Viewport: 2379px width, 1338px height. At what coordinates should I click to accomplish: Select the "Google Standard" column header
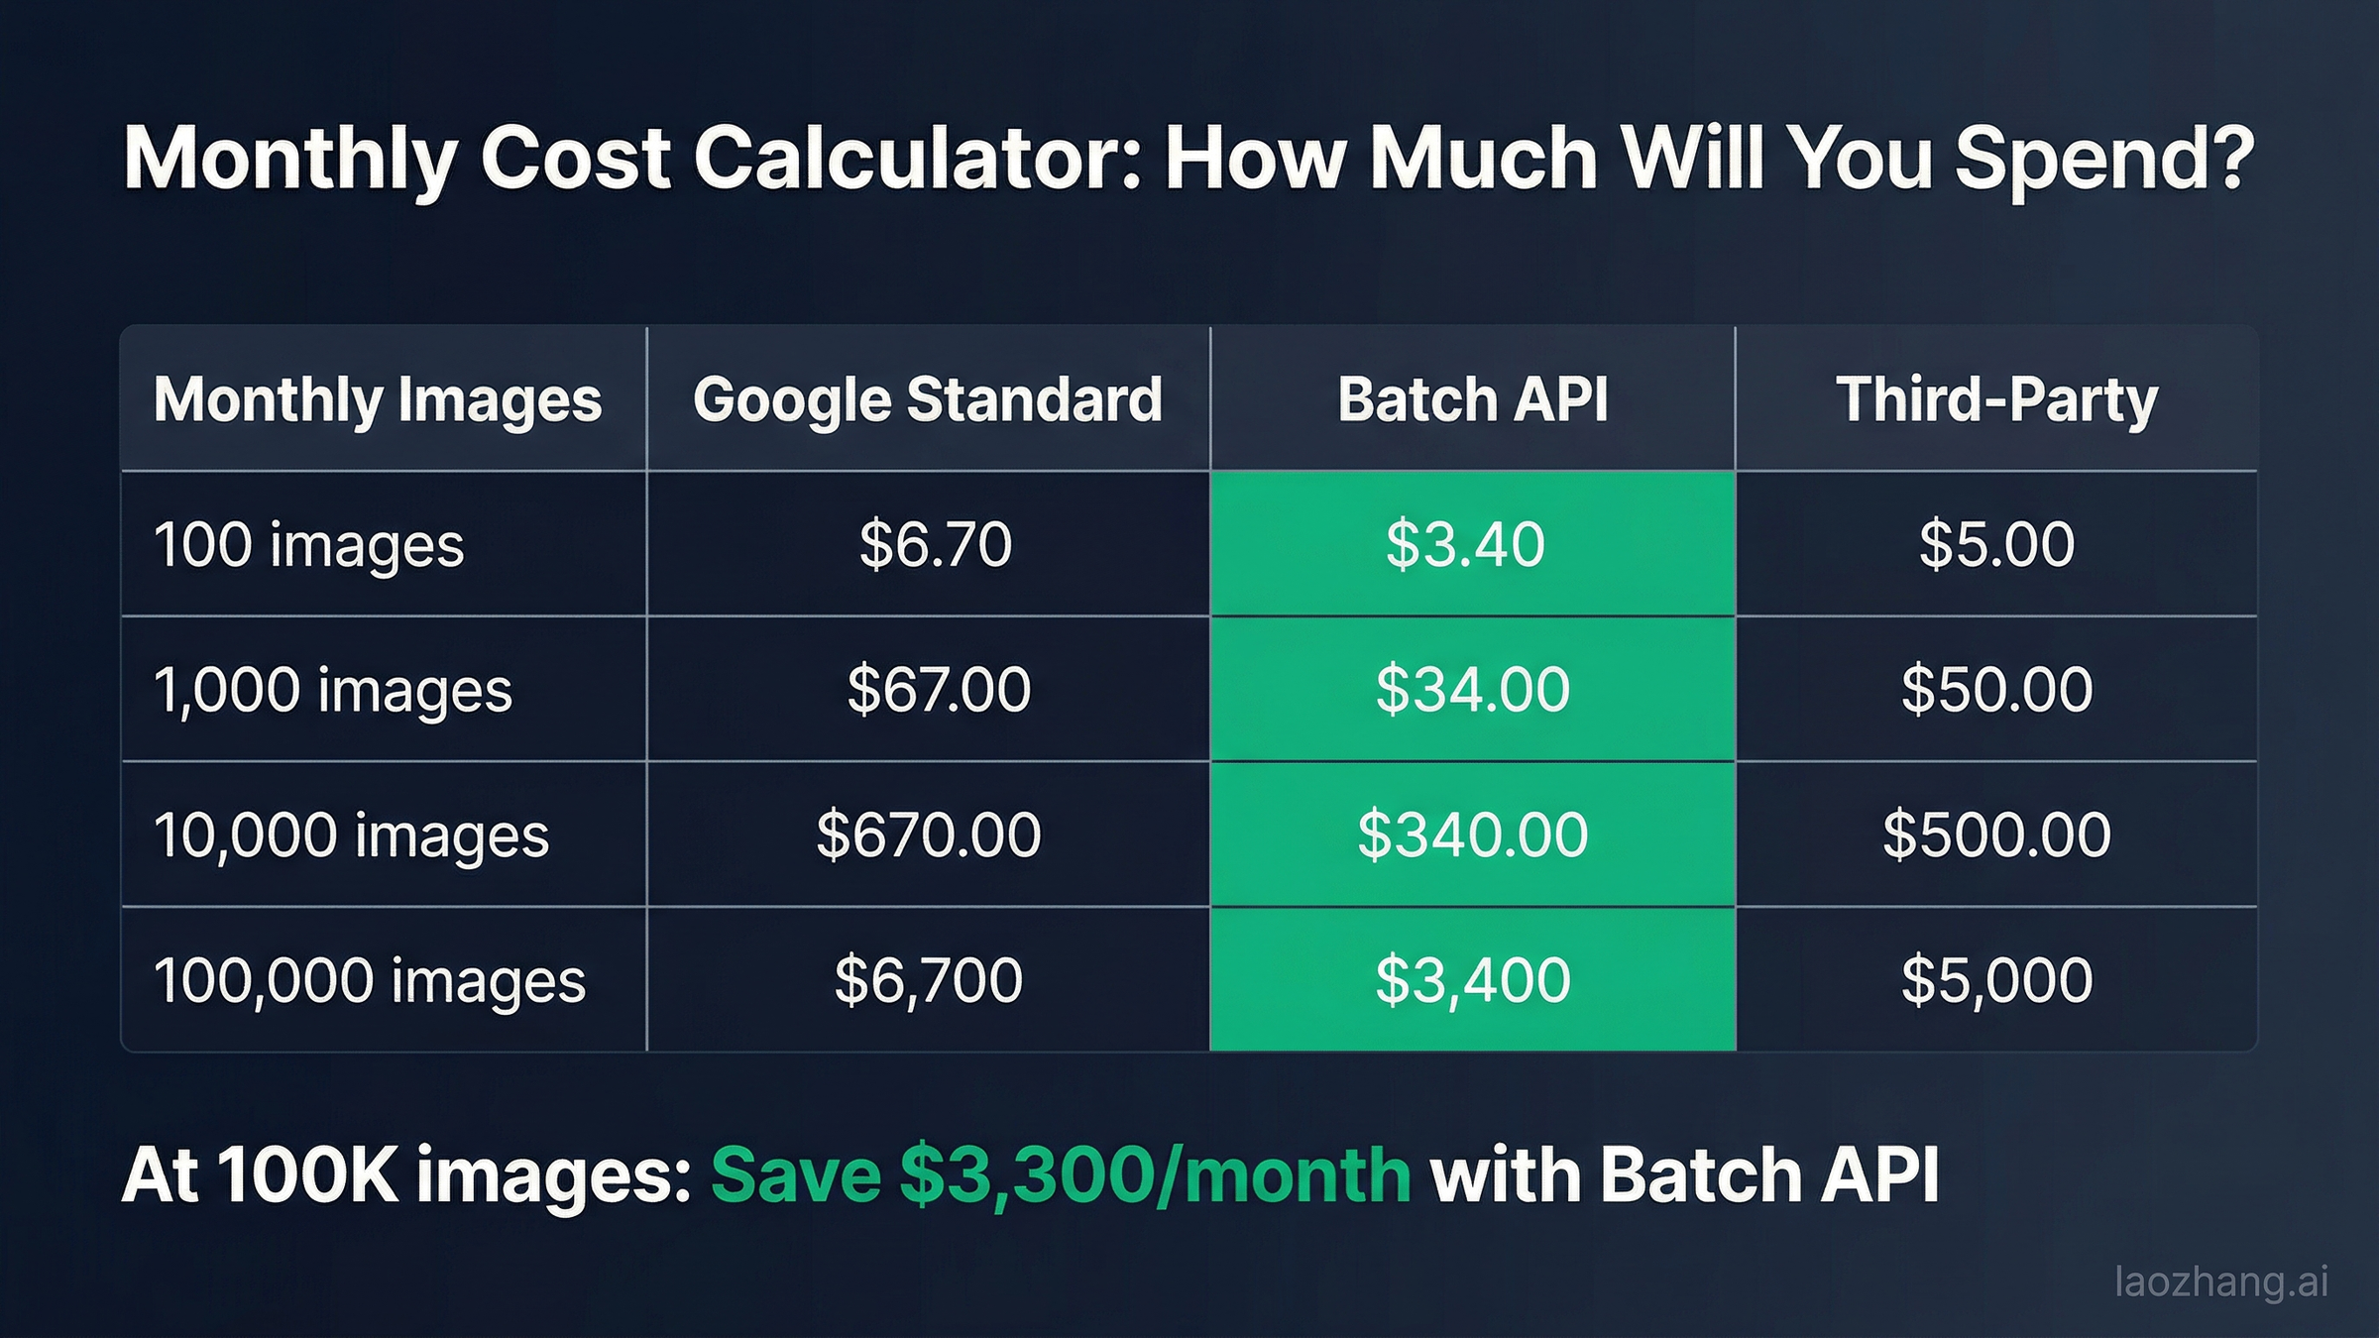(928, 399)
